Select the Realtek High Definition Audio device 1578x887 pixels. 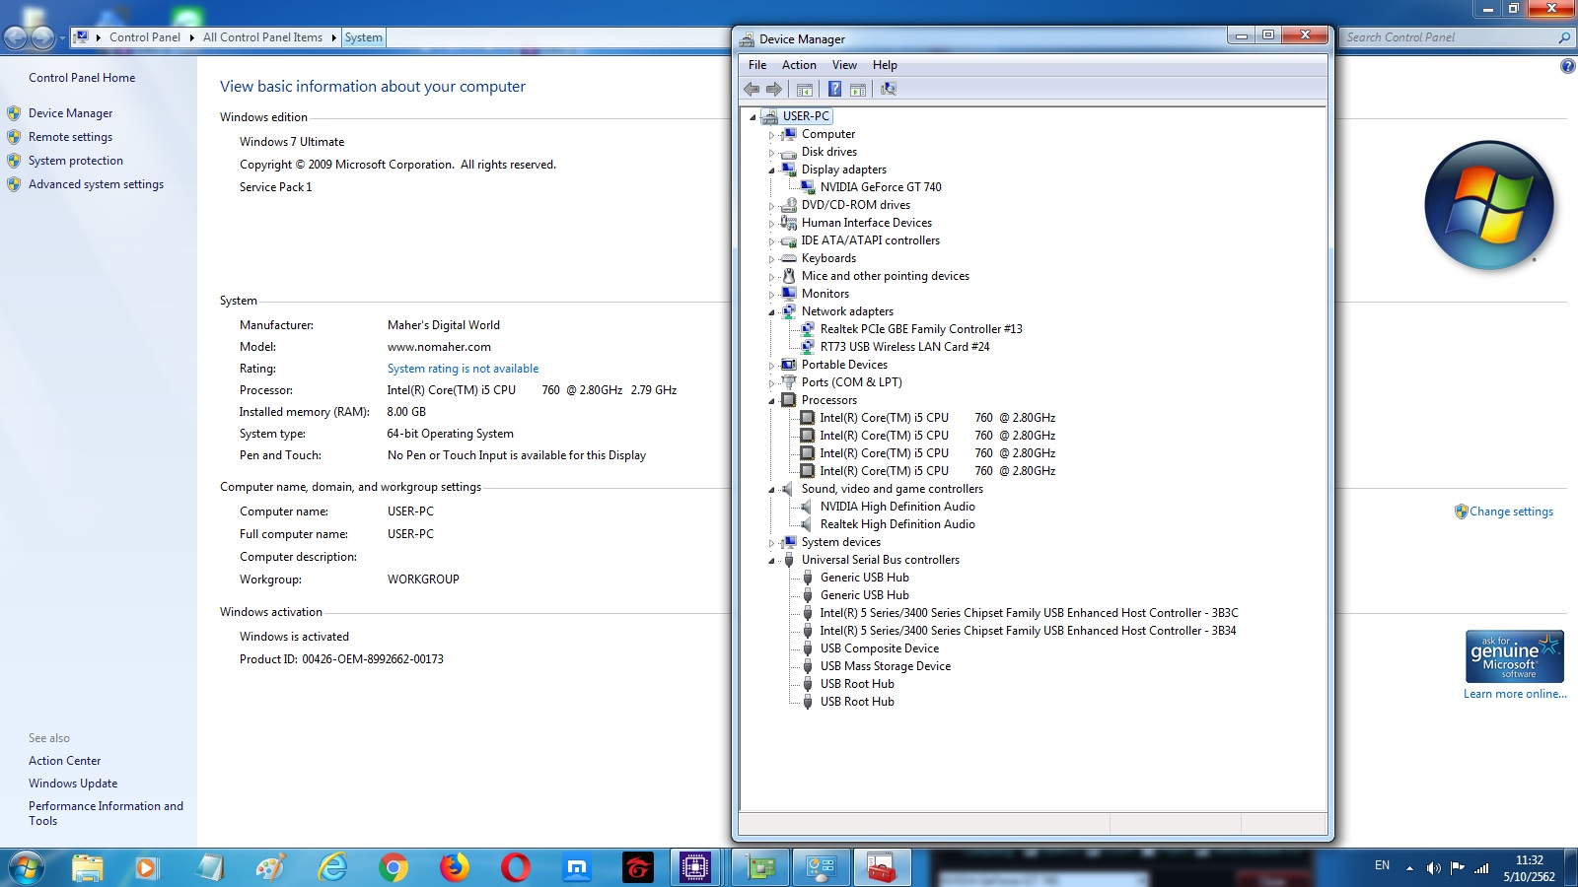pyautogui.click(x=897, y=524)
